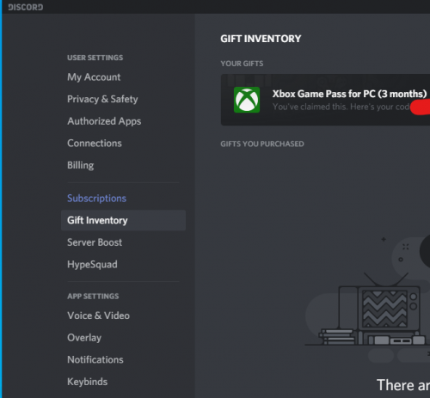Click Xbox Game Pass for PC gift title
Viewport: 430px width, 398px height.
coord(349,94)
